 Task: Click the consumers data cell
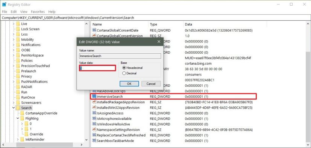click(x=193, y=74)
